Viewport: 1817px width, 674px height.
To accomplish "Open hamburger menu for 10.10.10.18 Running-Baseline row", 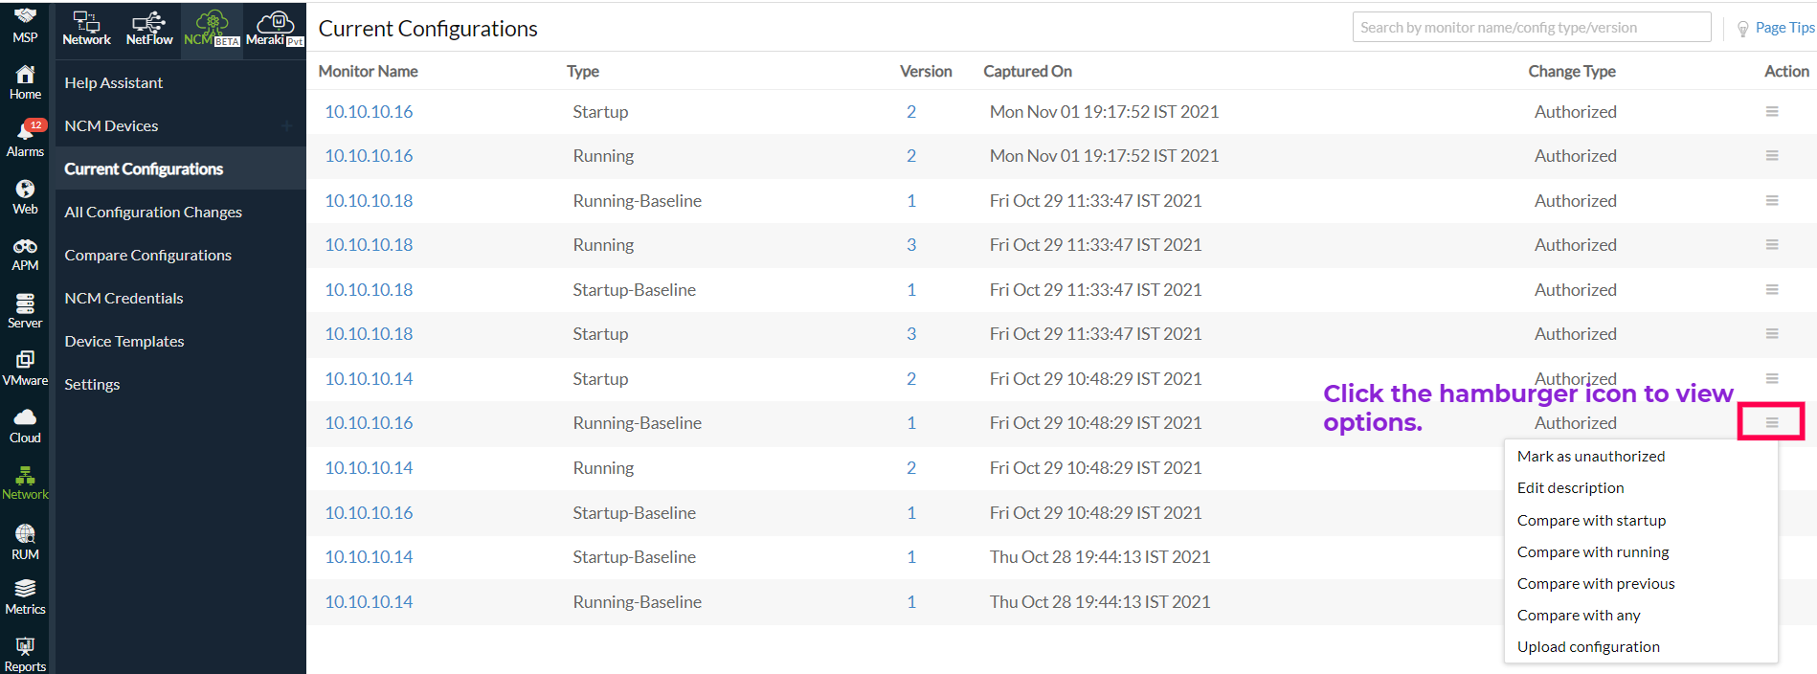I will coord(1772,200).
